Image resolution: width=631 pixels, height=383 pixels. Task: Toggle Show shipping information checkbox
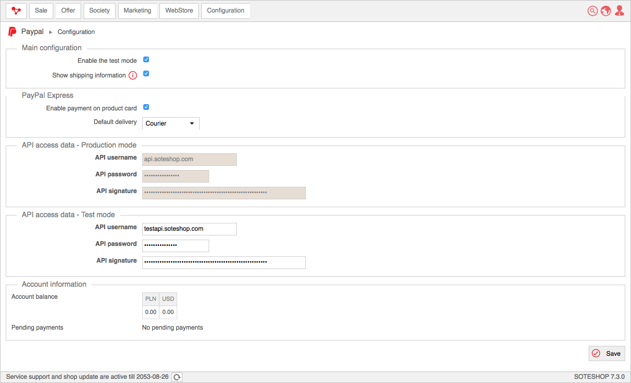pos(146,74)
